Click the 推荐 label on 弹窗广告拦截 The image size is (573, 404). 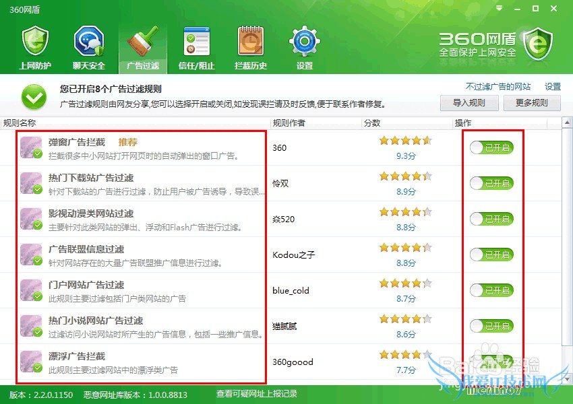pyautogui.click(x=128, y=142)
